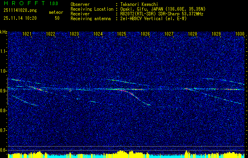Click the 1026 time axis marker
248x158 pixels.
point(145,34)
